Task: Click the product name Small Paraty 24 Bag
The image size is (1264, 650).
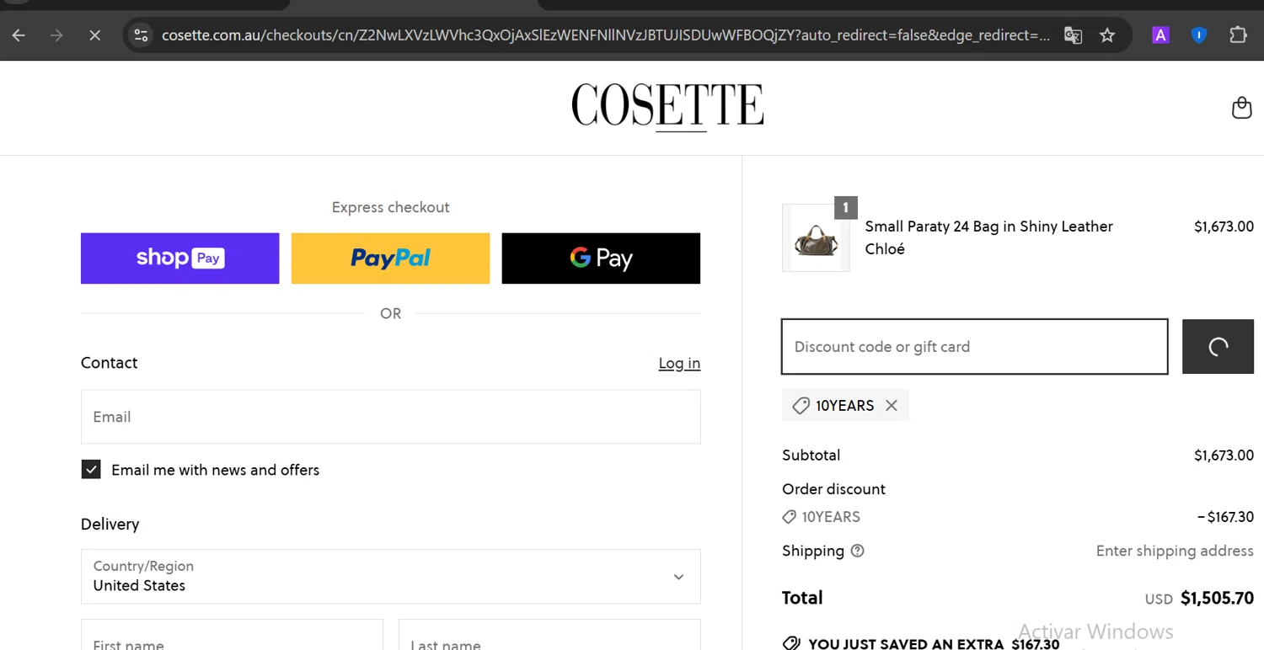Action: 988,226
